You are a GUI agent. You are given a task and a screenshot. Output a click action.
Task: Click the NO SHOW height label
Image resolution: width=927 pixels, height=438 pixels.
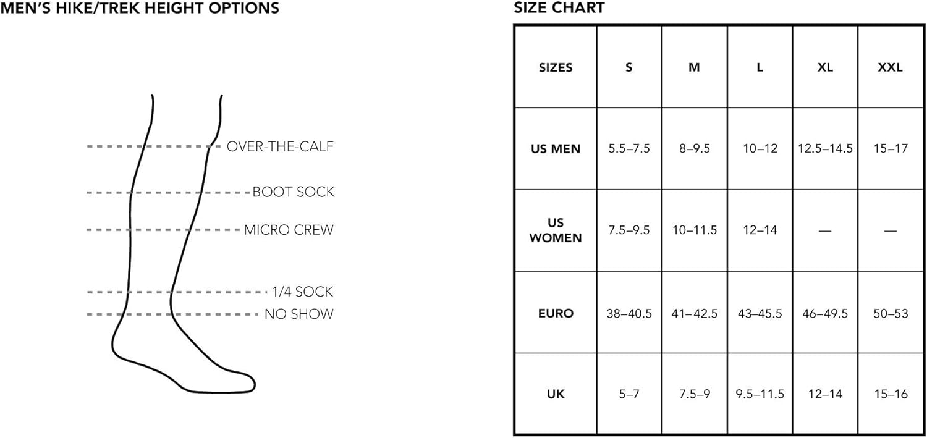tap(298, 314)
